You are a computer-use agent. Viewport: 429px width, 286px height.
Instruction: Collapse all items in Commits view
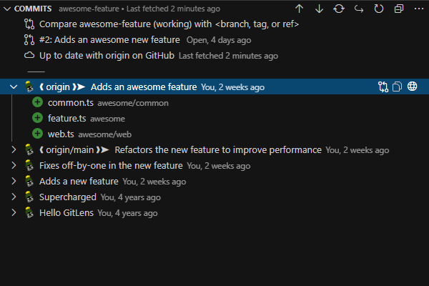click(x=398, y=9)
